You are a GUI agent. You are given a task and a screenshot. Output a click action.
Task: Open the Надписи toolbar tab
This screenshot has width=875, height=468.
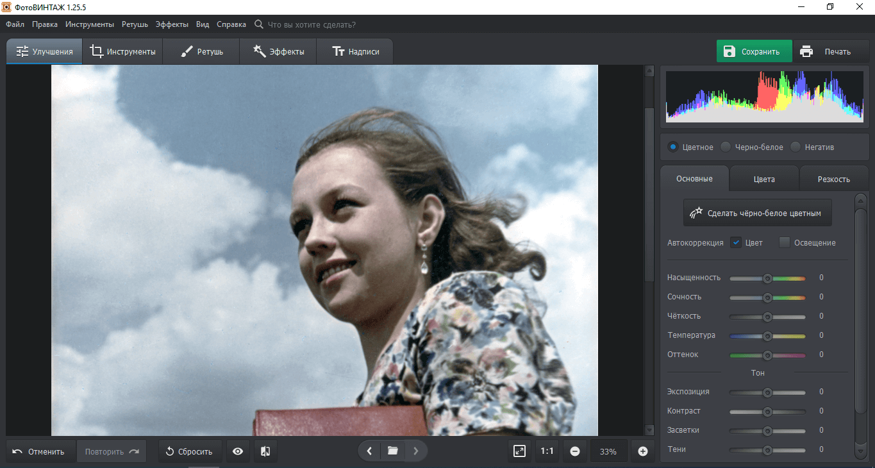[x=354, y=51]
